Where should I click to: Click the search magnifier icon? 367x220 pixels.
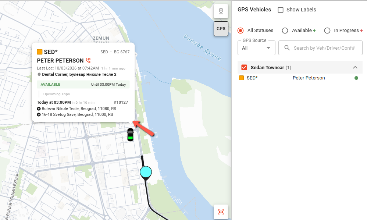coord(287,48)
